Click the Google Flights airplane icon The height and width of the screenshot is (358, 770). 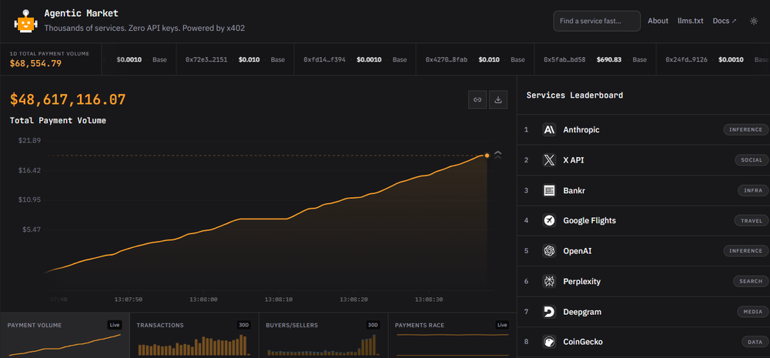coord(549,220)
